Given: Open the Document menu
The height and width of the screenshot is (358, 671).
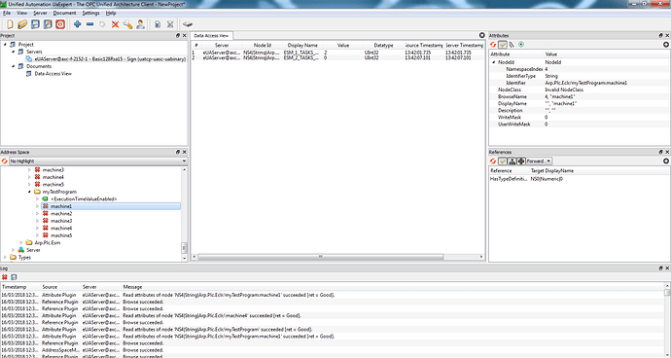Looking at the screenshot, I should click(64, 14).
